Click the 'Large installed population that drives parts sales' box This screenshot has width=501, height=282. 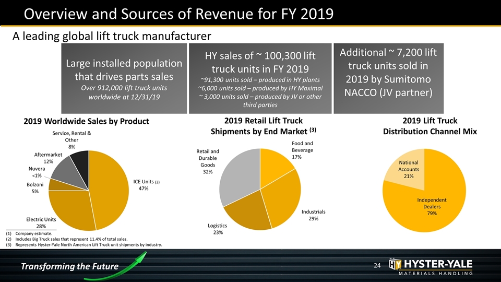point(124,78)
